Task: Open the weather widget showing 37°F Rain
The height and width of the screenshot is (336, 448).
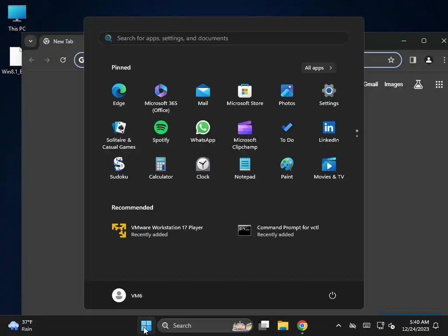Action: click(x=21, y=325)
